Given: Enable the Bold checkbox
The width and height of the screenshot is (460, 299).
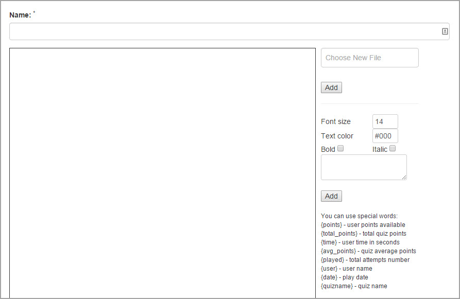Looking at the screenshot, I should click(x=340, y=148).
